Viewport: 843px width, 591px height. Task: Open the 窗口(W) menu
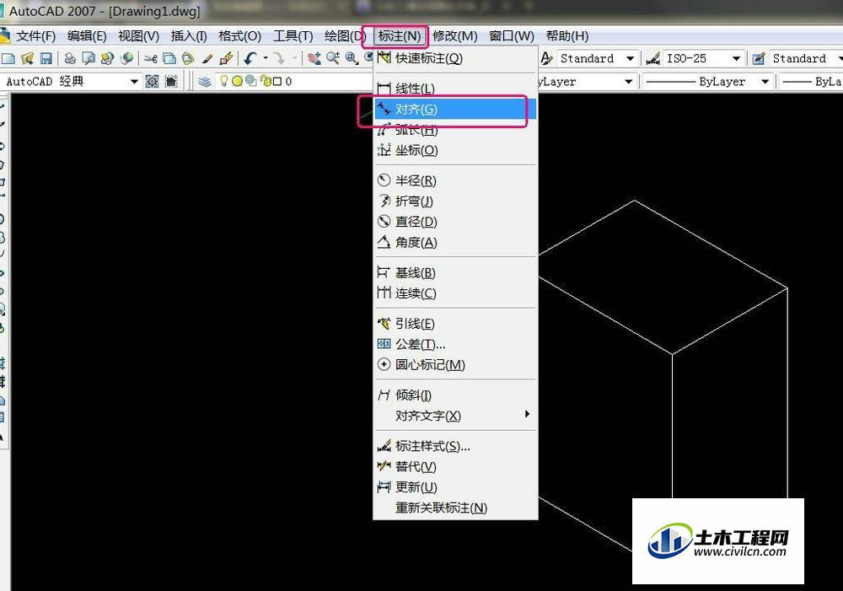click(x=512, y=36)
